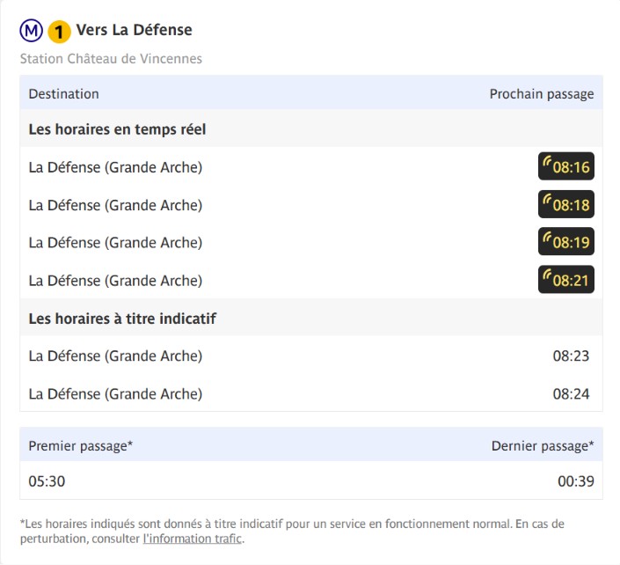This screenshot has width=620, height=565.
Task: Select the indicative 08:23 departure row
Action: [311, 356]
